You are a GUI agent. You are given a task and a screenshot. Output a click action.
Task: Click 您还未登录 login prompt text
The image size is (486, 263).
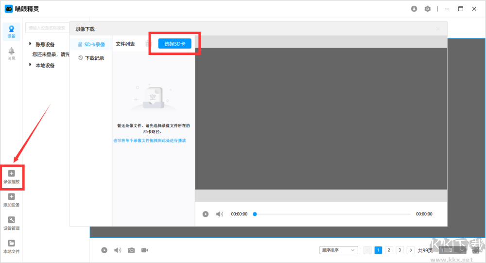coord(51,54)
